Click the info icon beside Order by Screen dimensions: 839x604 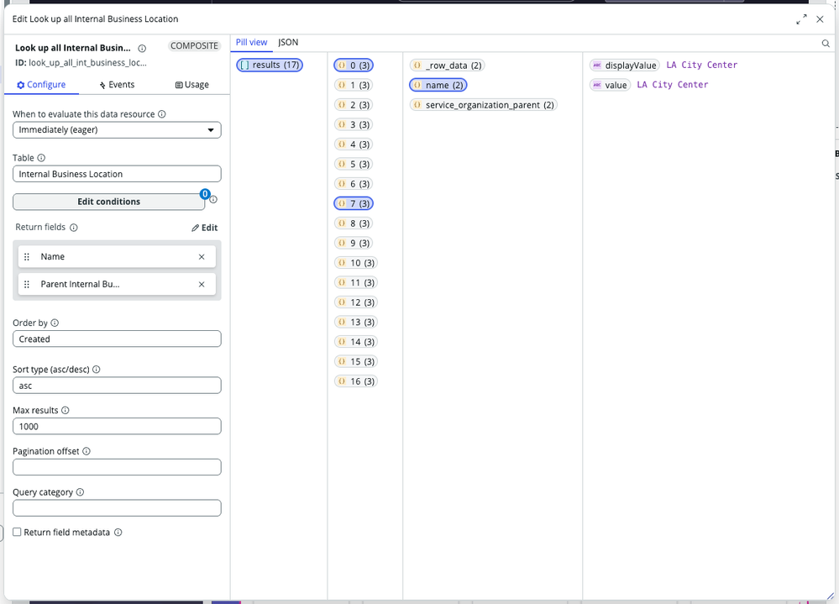tap(53, 323)
